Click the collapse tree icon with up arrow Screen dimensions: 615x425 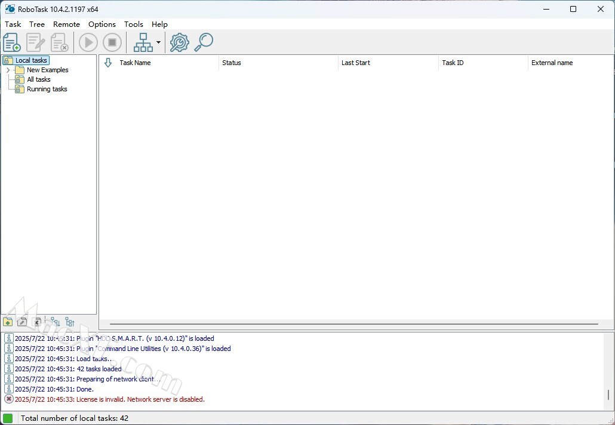[70, 322]
